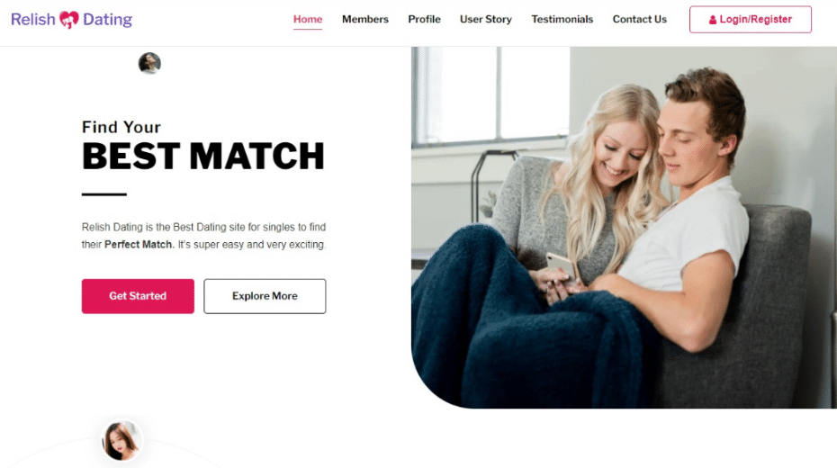The height and width of the screenshot is (468, 837).
Task: Click the Dating text in logo
Action: pos(107,20)
